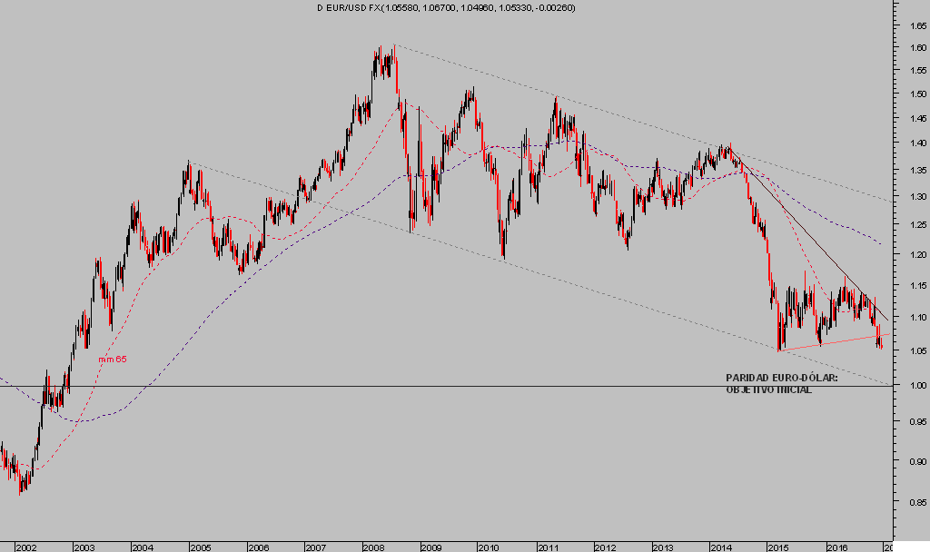The width and height of the screenshot is (930, 552).
Task: Click the early 2015 price low near 1.05
Action: (779, 348)
